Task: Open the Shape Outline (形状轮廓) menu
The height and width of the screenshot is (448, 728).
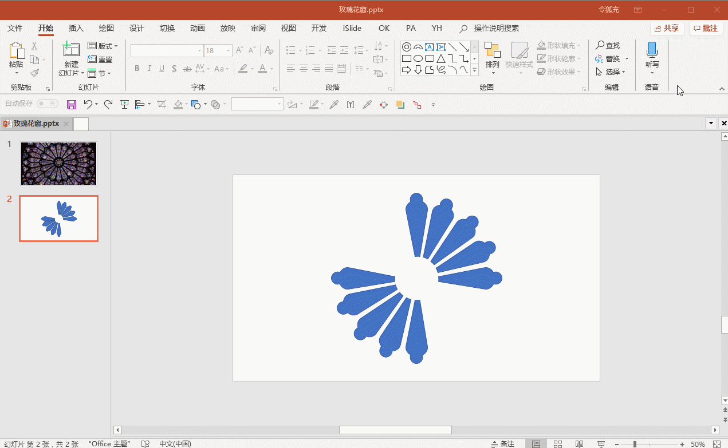Action: 559,58
